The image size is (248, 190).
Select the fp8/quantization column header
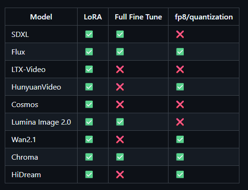coord(204,17)
